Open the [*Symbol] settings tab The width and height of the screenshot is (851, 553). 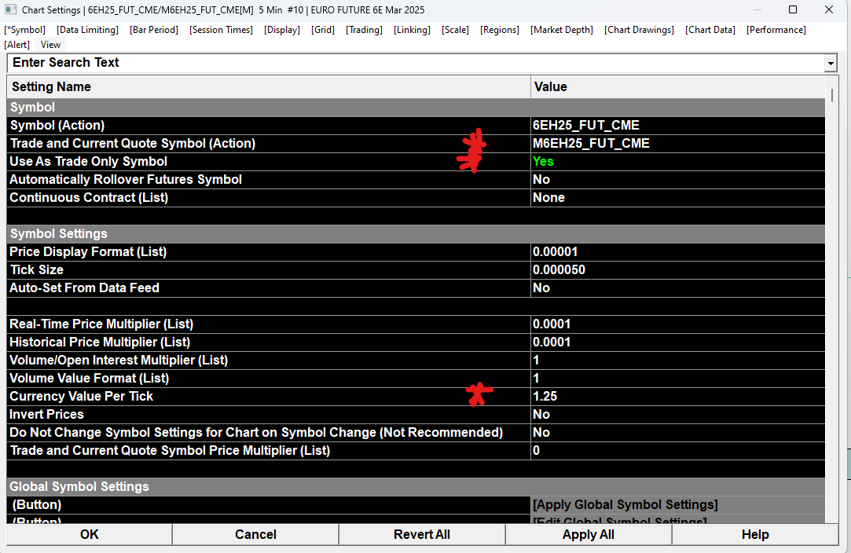[x=25, y=30]
